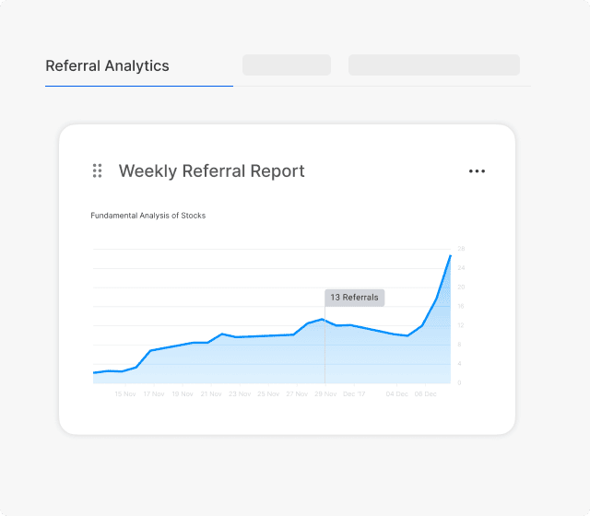Select the wide gray placeholder tab

click(433, 65)
